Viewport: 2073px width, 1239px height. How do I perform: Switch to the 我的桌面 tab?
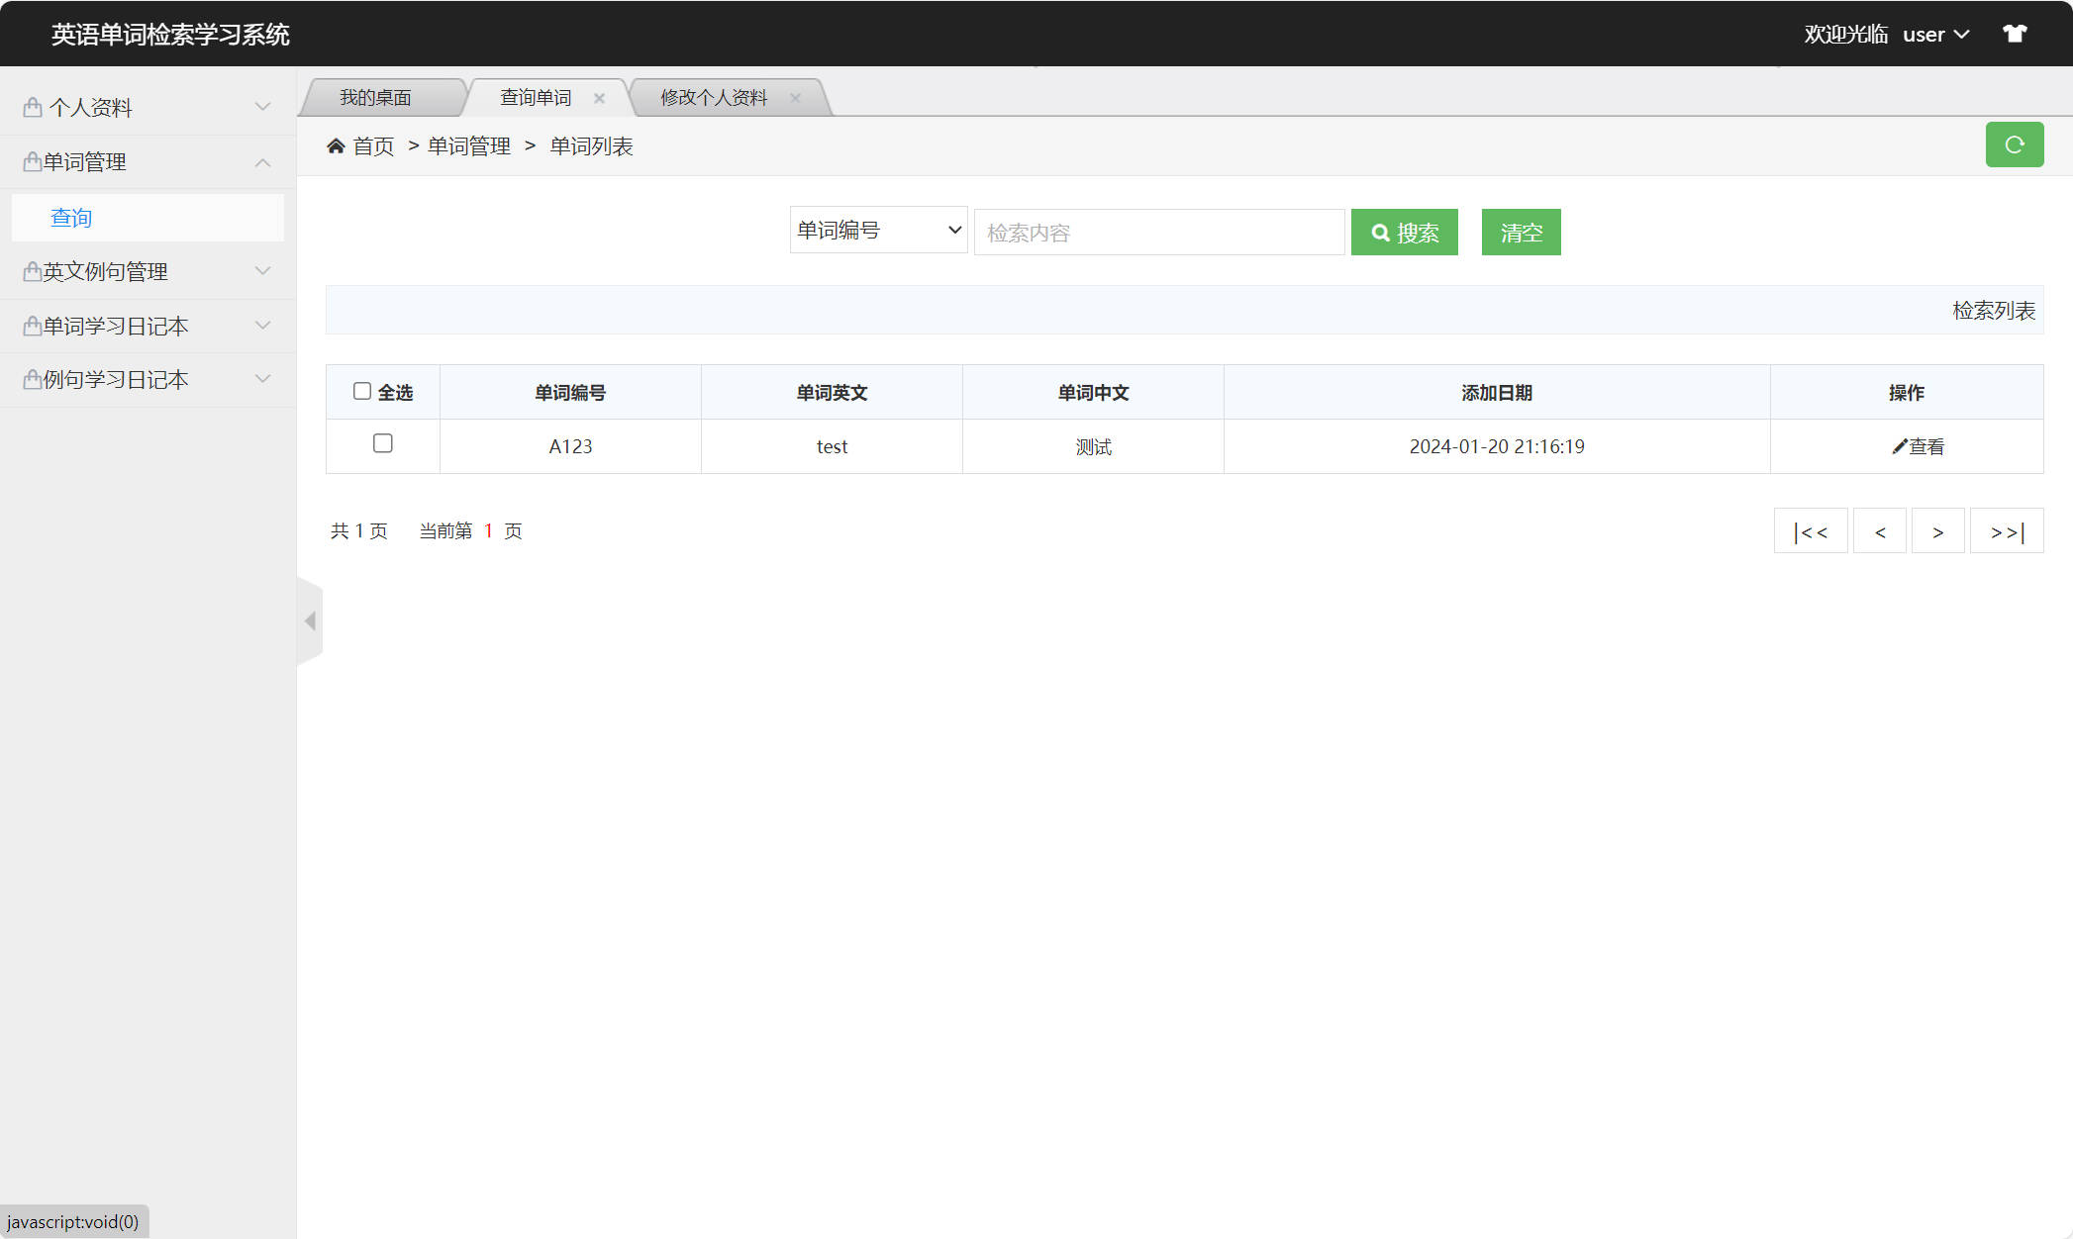point(375,98)
